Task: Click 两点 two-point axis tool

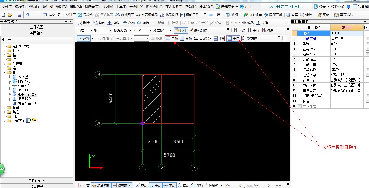Action: click(x=239, y=30)
